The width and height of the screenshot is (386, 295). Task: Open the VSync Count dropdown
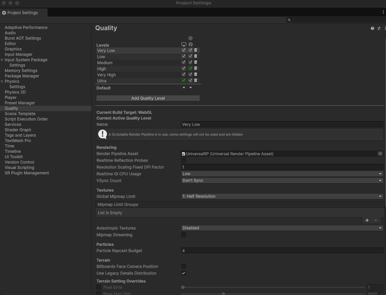pos(282,181)
